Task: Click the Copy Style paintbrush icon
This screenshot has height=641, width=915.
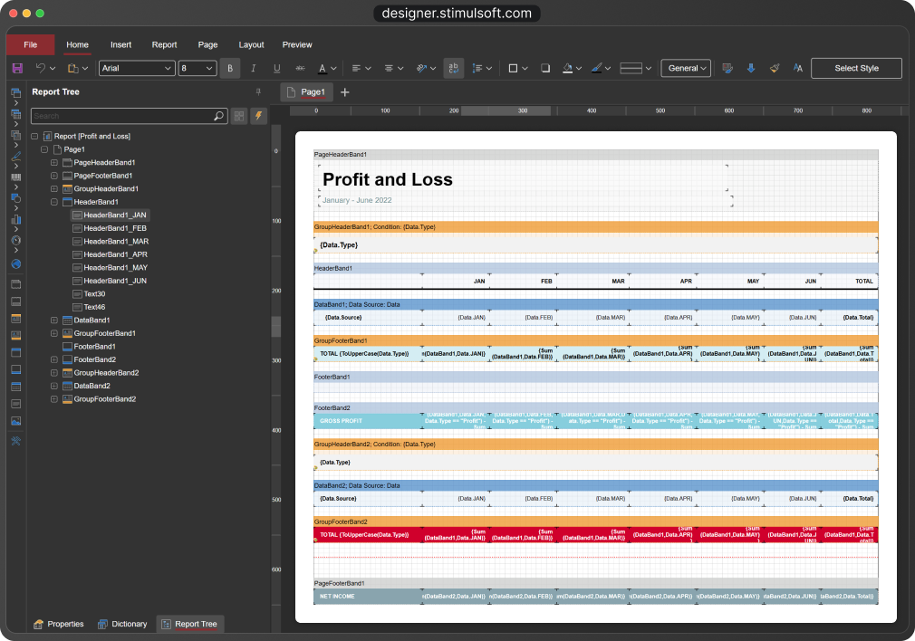Action: pyautogui.click(x=775, y=68)
